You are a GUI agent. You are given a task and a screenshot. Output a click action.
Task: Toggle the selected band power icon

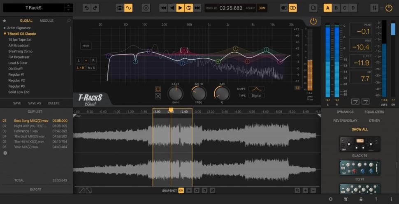[x=158, y=89]
